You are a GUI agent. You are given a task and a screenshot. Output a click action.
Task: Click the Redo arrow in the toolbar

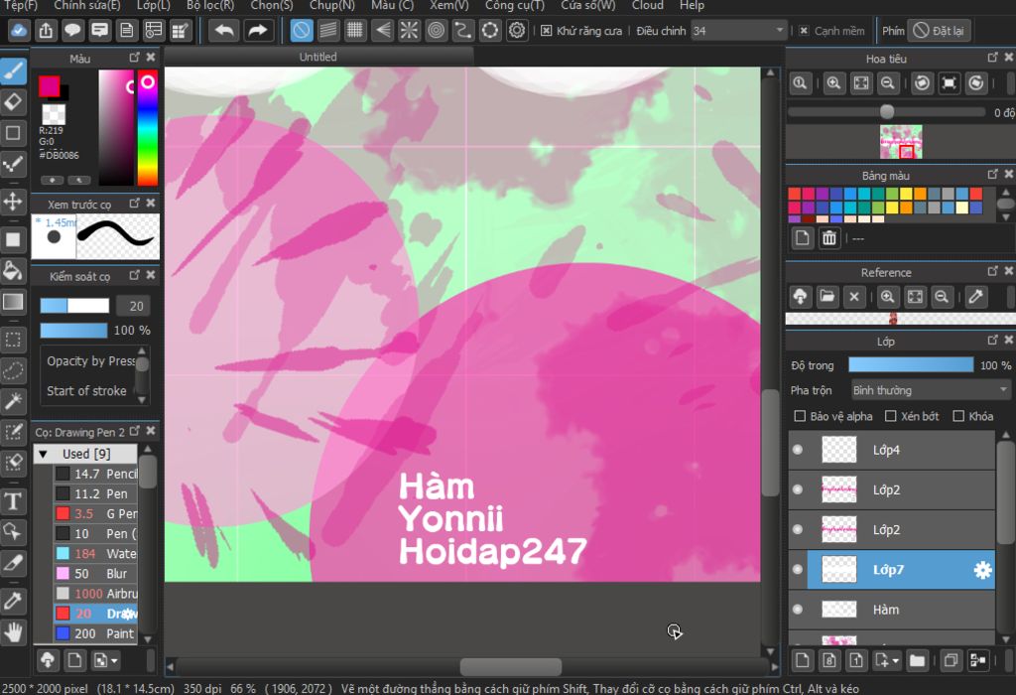tap(257, 31)
